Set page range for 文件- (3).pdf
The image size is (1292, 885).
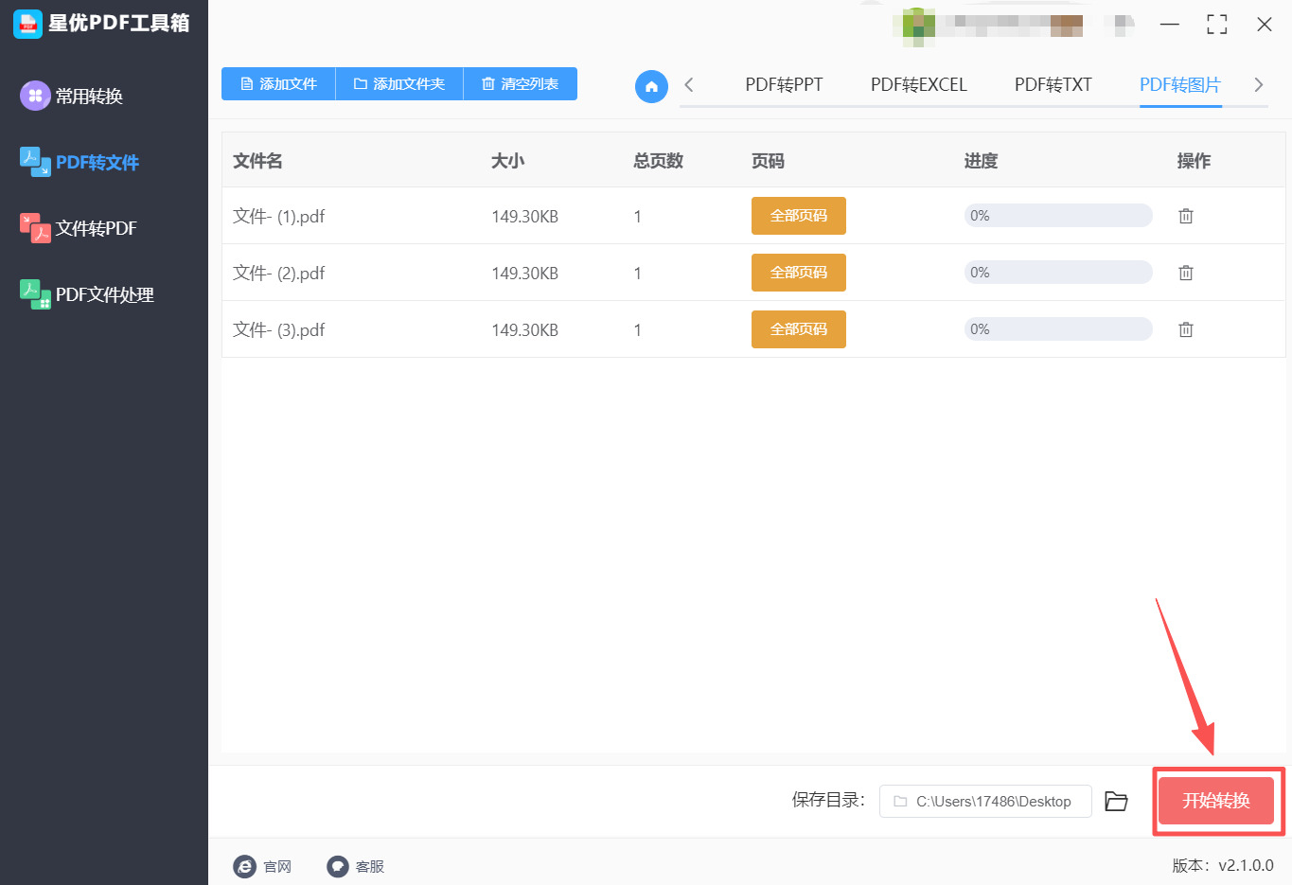point(799,329)
